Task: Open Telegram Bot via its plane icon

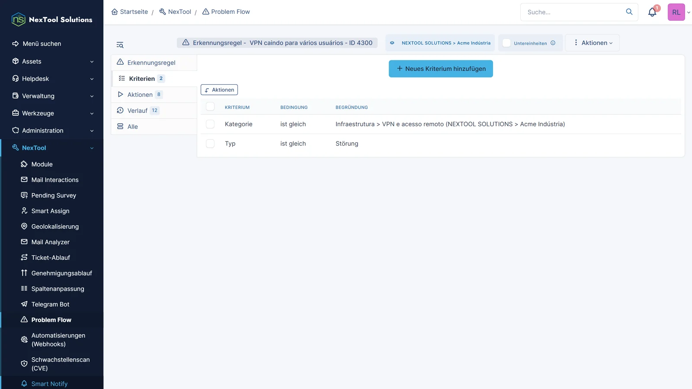Action: [x=24, y=304]
